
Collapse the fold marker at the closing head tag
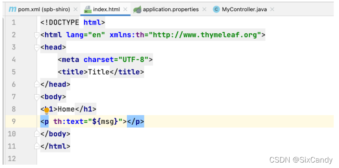click(x=37, y=84)
